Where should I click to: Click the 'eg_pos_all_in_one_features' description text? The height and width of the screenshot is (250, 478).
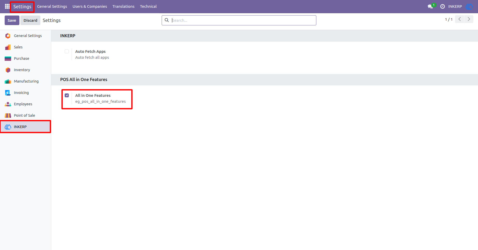coord(100,101)
